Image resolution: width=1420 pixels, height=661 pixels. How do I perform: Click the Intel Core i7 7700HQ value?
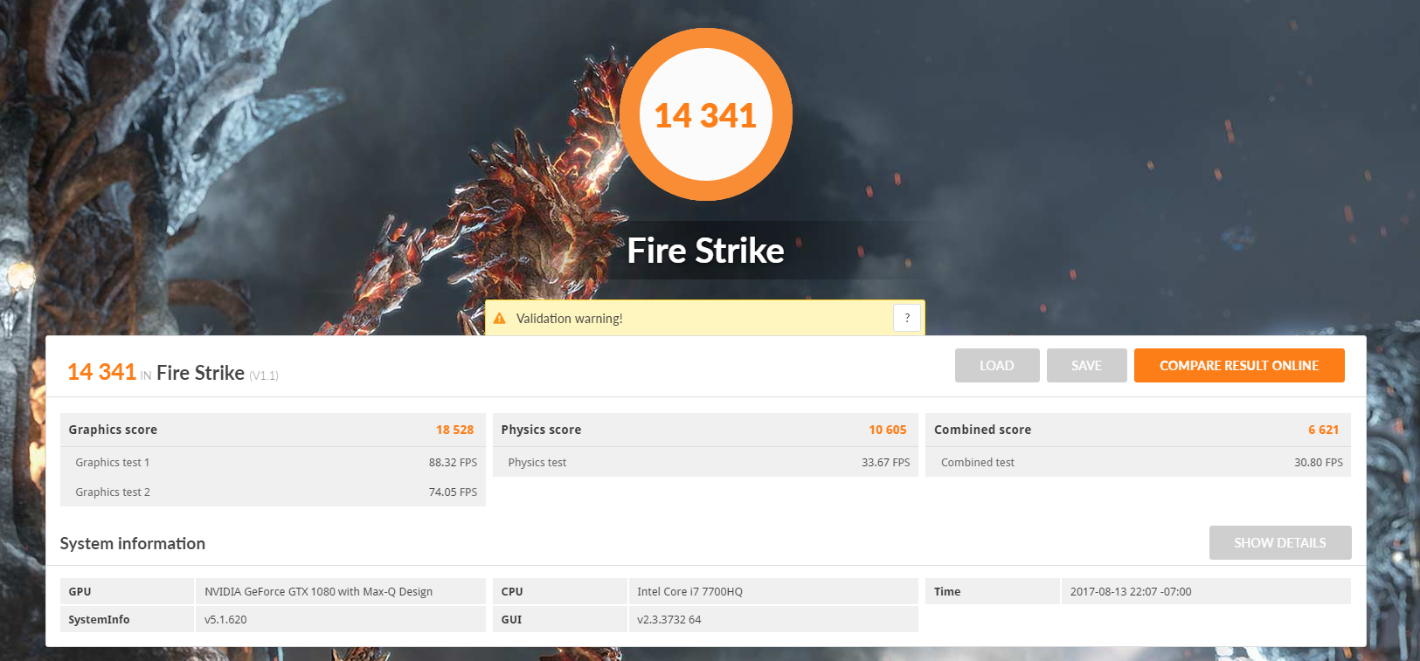690,592
